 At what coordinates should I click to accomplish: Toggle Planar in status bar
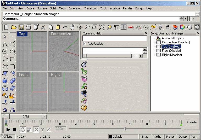click(170, 137)
